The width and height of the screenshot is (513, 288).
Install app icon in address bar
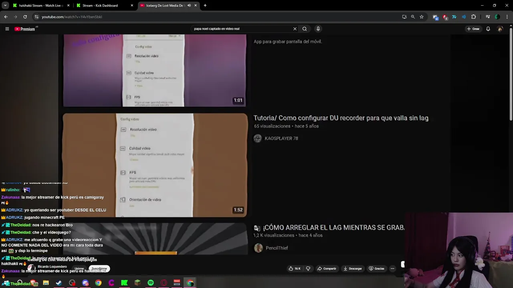click(x=404, y=17)
